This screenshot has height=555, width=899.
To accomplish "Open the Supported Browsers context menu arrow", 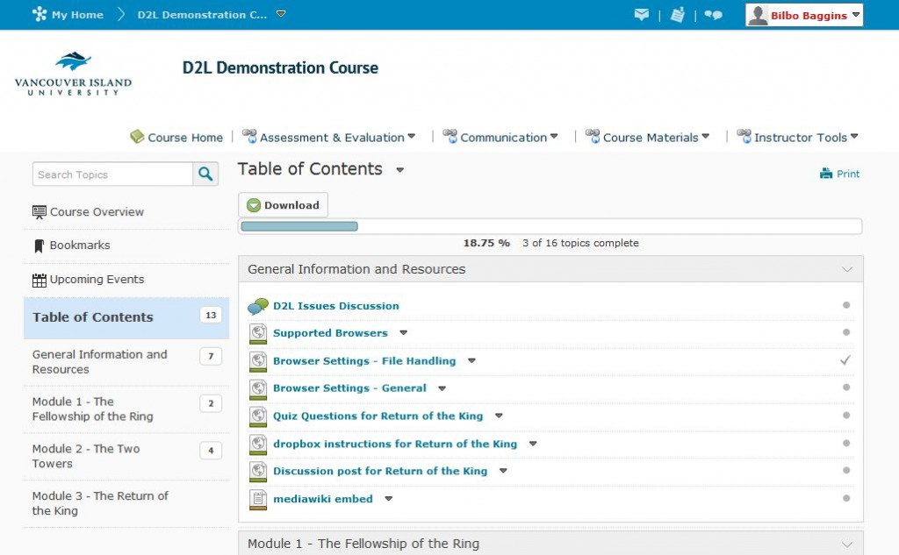I will [404, 333].
